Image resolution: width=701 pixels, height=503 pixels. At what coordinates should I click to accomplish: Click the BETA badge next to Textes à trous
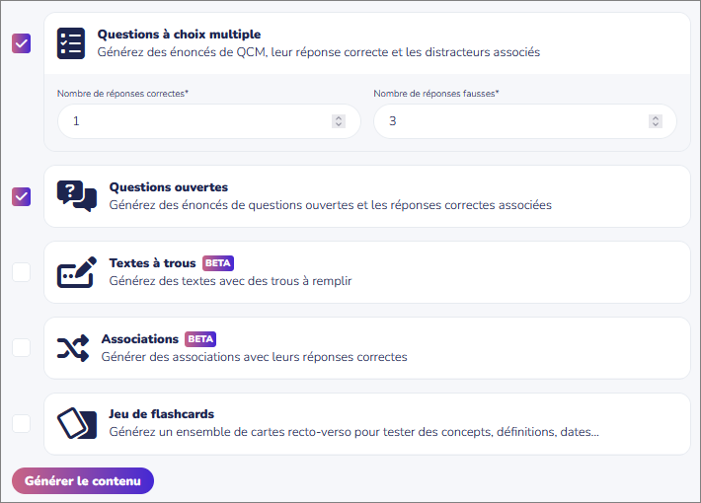pos(218,263)
